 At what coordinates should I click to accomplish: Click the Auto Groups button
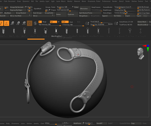(x=38, y=13)
